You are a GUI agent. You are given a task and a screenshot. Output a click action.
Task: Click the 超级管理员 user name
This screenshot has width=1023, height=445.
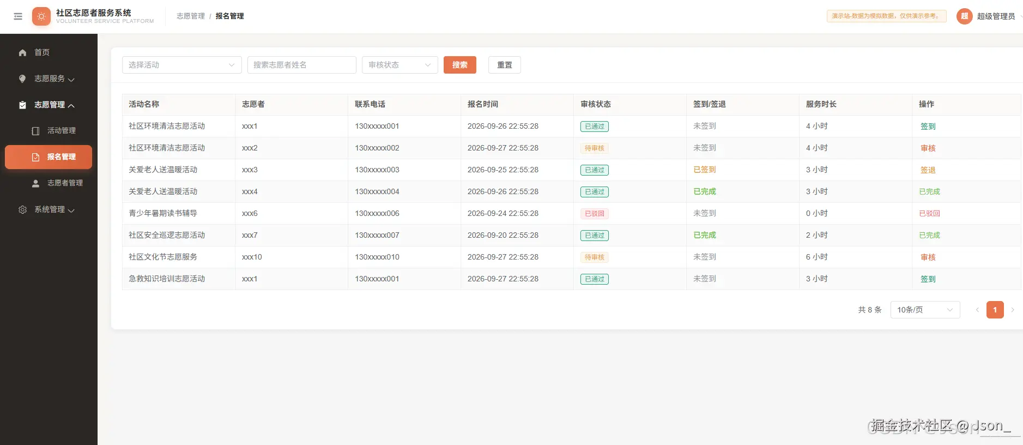tap(996, 16)
